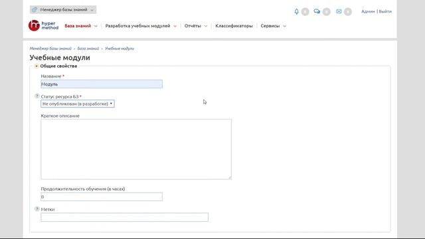Screen dimensions: 425x239
Task: Open the mail envelope icon
Action: [x=339, y=11]
